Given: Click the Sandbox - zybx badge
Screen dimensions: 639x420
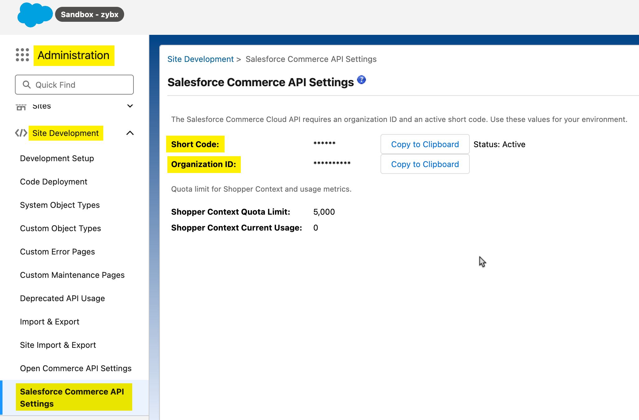Looking at the screenshot, I should pos(90,14).
